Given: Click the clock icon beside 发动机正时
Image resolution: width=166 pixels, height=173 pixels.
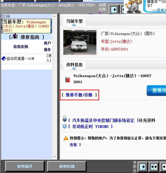Looking at the screenshot, I should click(65, 126).
